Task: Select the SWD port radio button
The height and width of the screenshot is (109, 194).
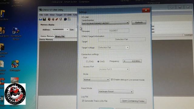Action: tap(98, 61)
